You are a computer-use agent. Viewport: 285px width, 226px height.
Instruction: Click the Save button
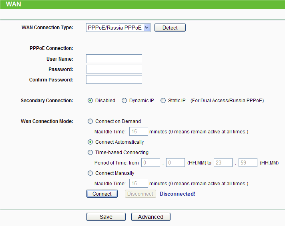[106, 217]
